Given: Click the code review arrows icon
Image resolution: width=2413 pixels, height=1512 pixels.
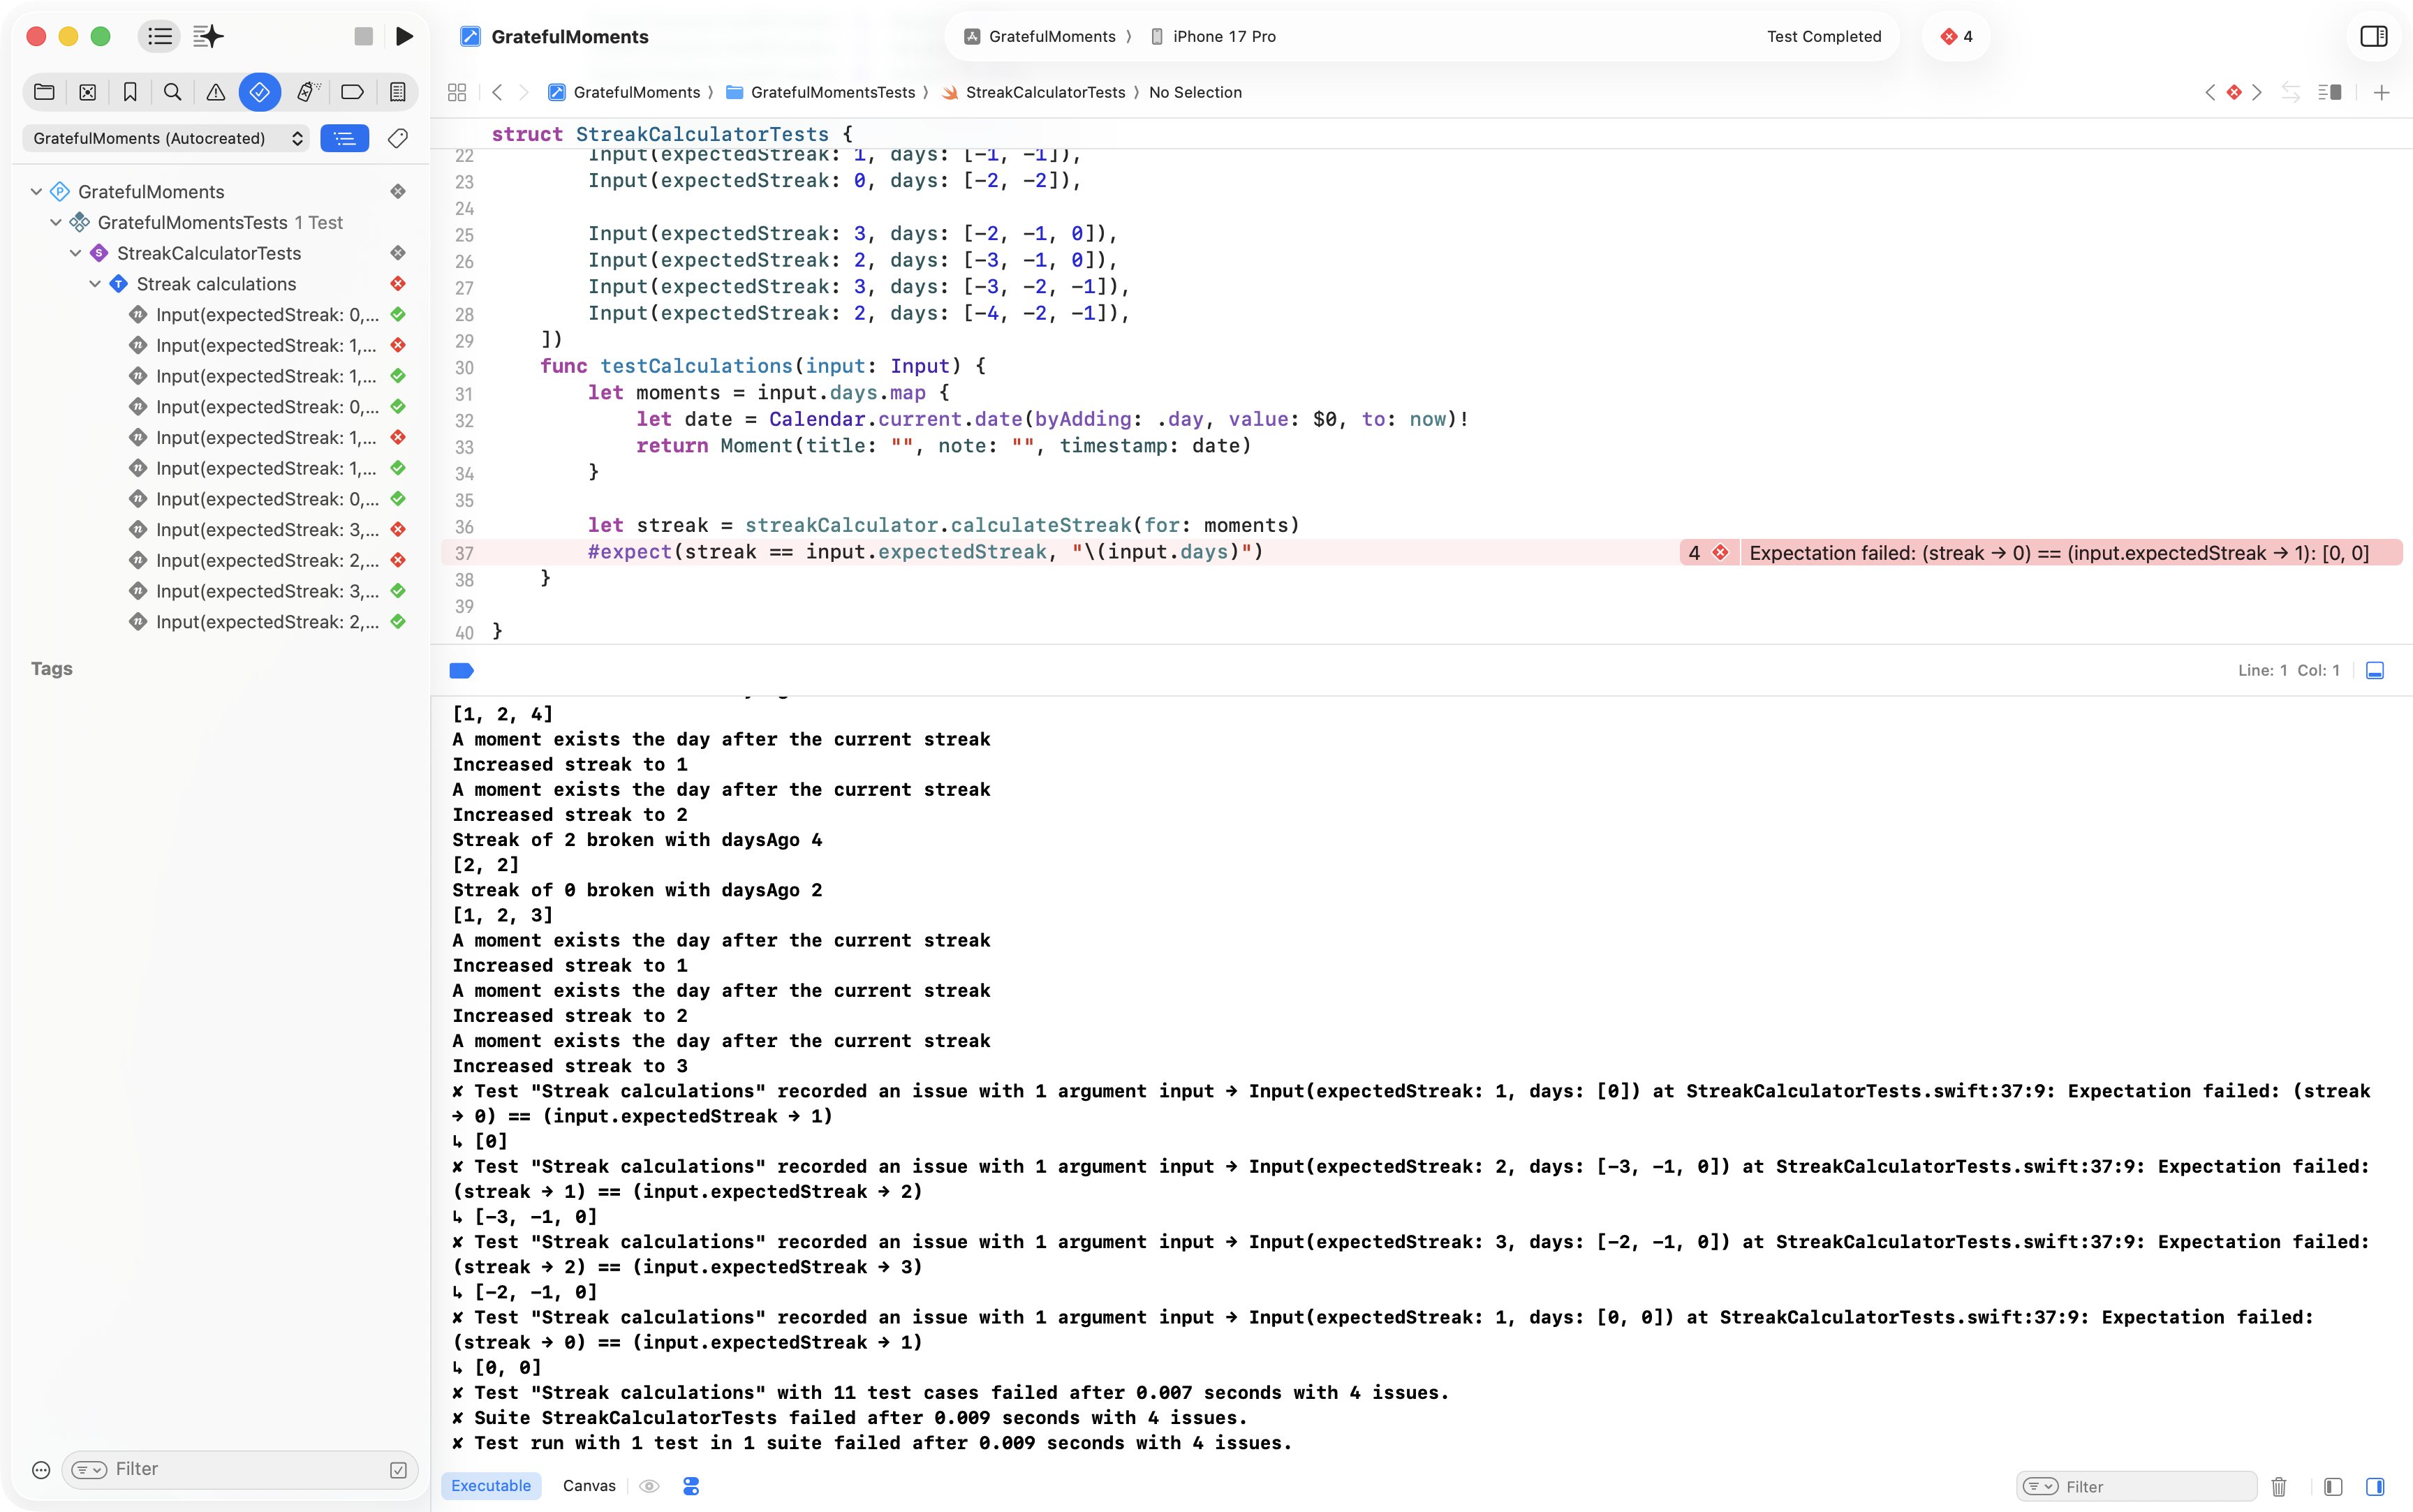Looking at the screenshot, I should [x=2290, y=92].
